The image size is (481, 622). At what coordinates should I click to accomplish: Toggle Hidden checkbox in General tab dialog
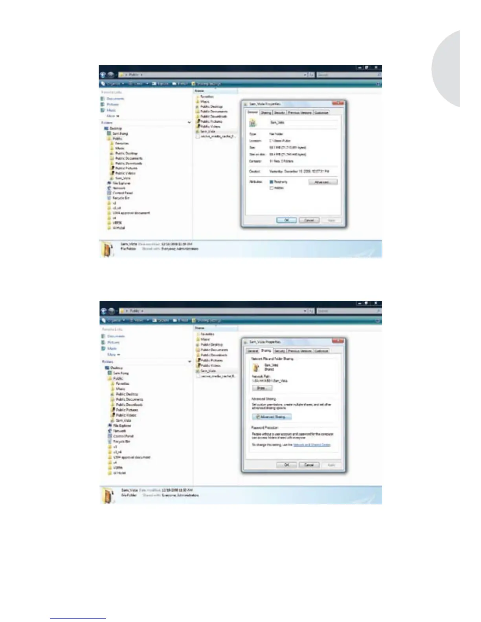tap(271, 188)
